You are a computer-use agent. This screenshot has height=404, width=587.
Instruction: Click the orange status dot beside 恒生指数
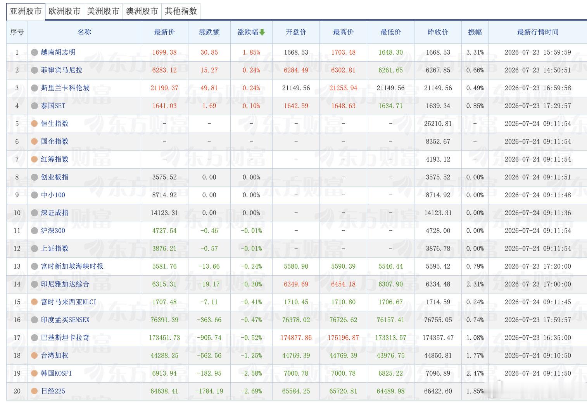coord(35,124)
